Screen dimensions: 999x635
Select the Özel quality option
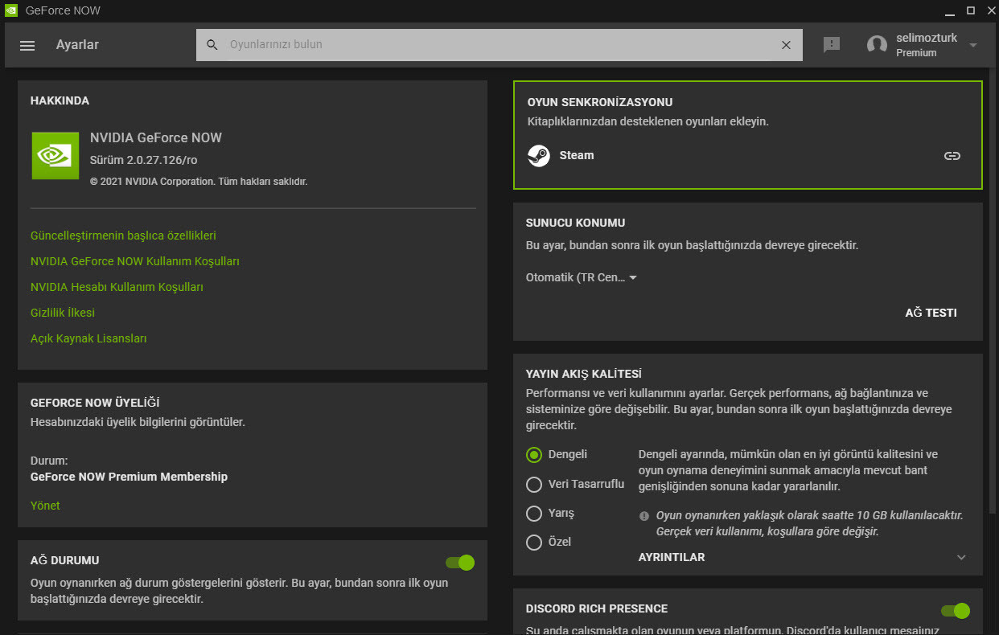coord(533,542)
